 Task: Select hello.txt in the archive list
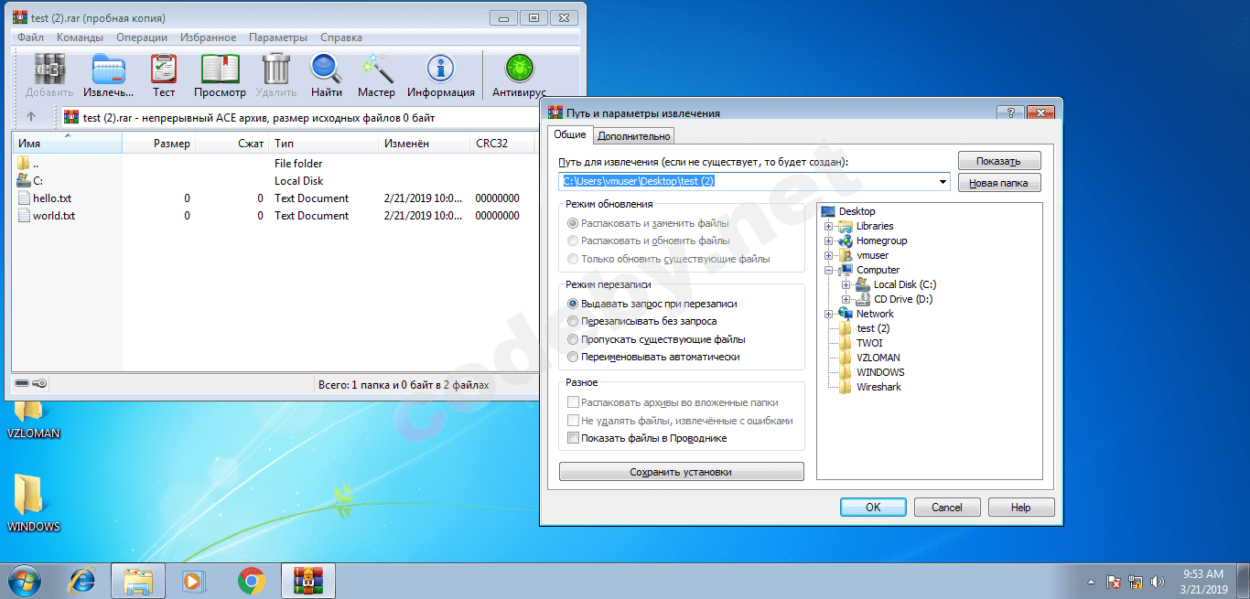[53, 198]
